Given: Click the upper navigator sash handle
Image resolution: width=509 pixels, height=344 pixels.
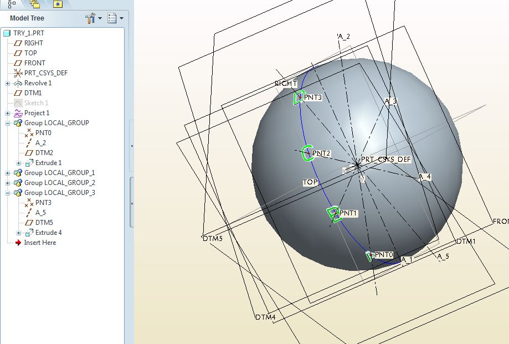Looking at the screenshot, I should (x=132, y=146).
